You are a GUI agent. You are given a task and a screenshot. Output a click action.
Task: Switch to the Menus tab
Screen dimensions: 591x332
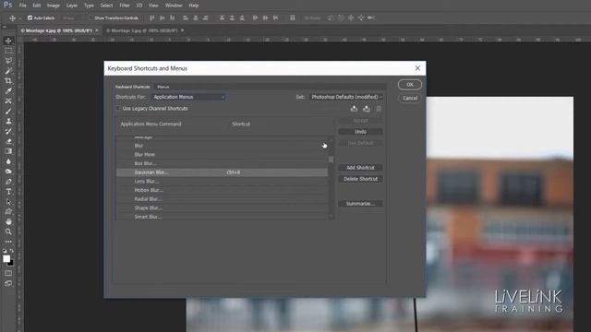(163, 87)
